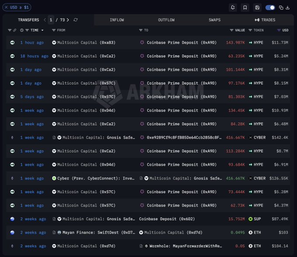Select the TRANSFERS tab

point(28,20)
